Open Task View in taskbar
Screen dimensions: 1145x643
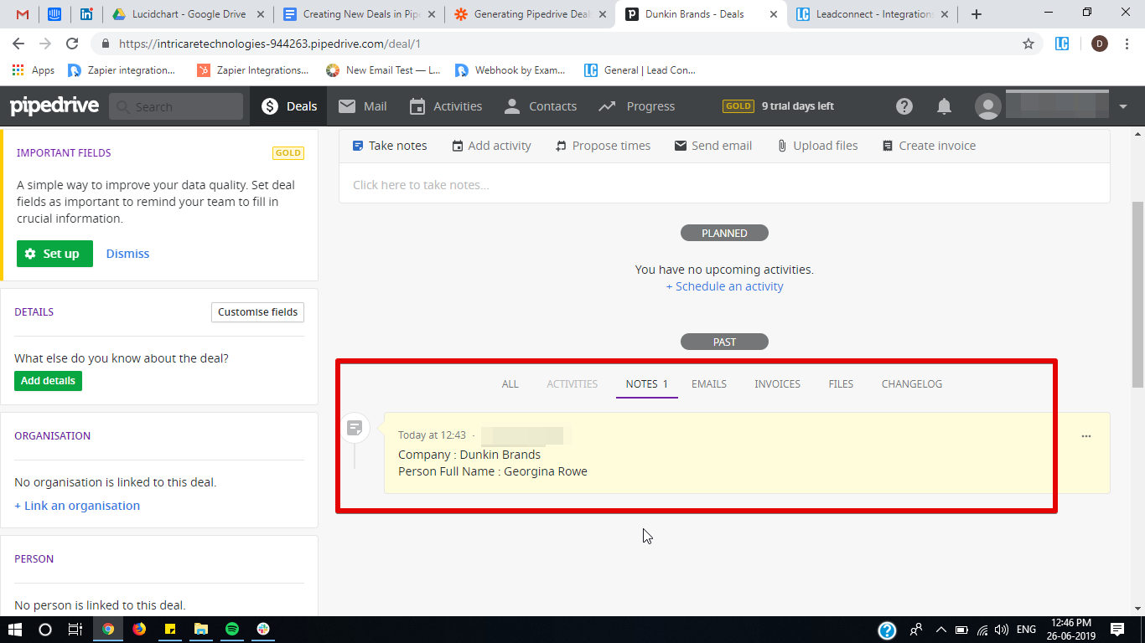75,629
